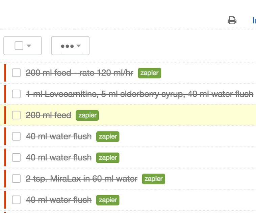Toggle the select-all checkbox in toolbar

[x=19, y=45]
